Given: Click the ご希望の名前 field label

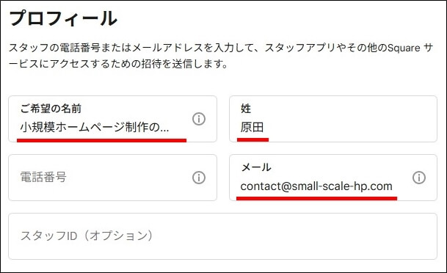Looking at the screenshot, I should 51,109.
